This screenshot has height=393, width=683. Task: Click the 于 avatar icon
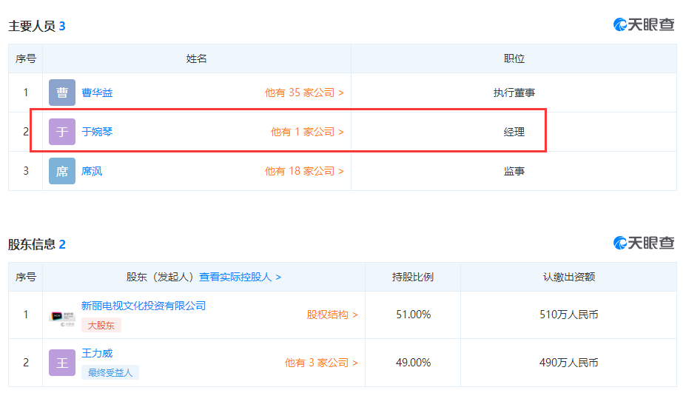click(x=62, y=132)
